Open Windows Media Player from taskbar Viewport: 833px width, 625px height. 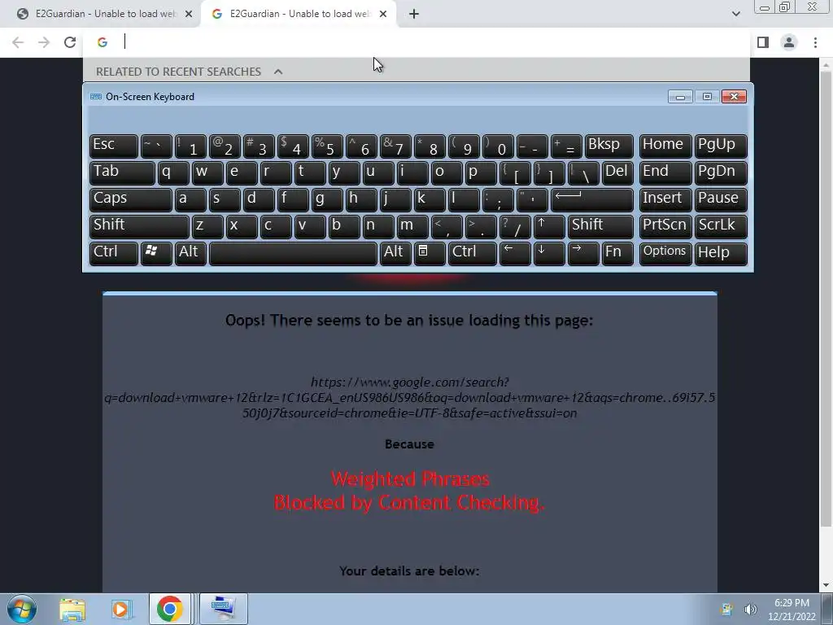point(121,609)
